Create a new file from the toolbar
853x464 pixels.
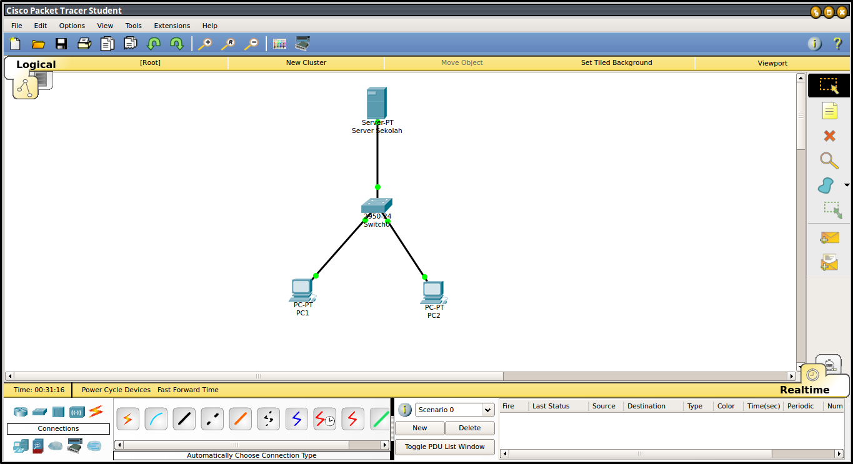point(15,44)
